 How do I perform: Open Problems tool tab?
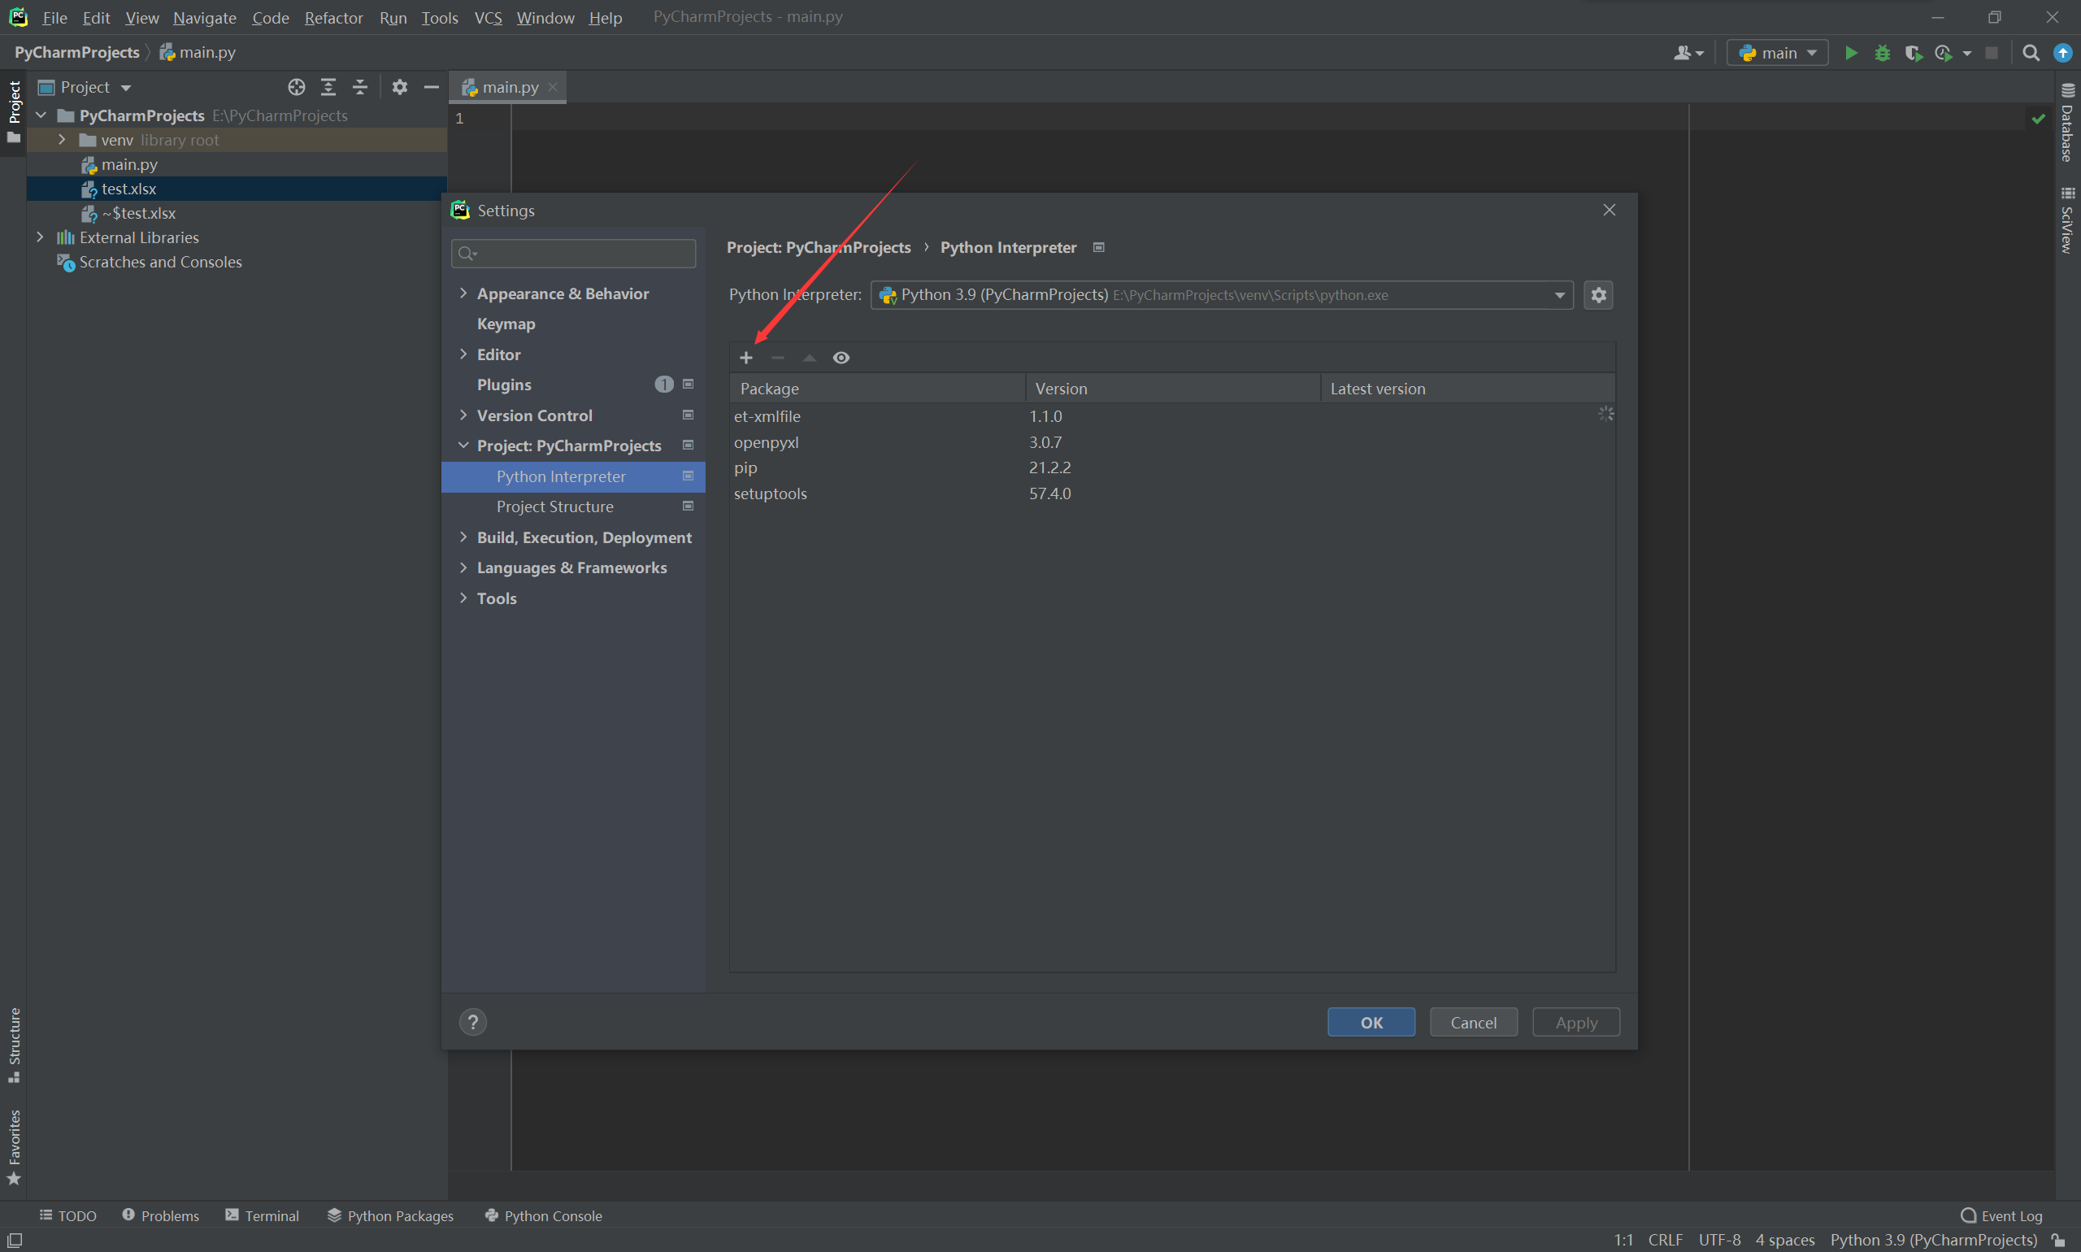[160, 1215]
